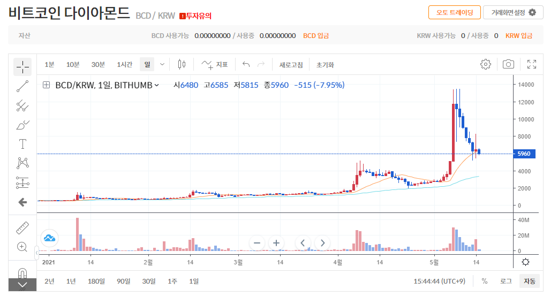
Task: Collapse the left toolbar side handle
Action: point(36,253)
